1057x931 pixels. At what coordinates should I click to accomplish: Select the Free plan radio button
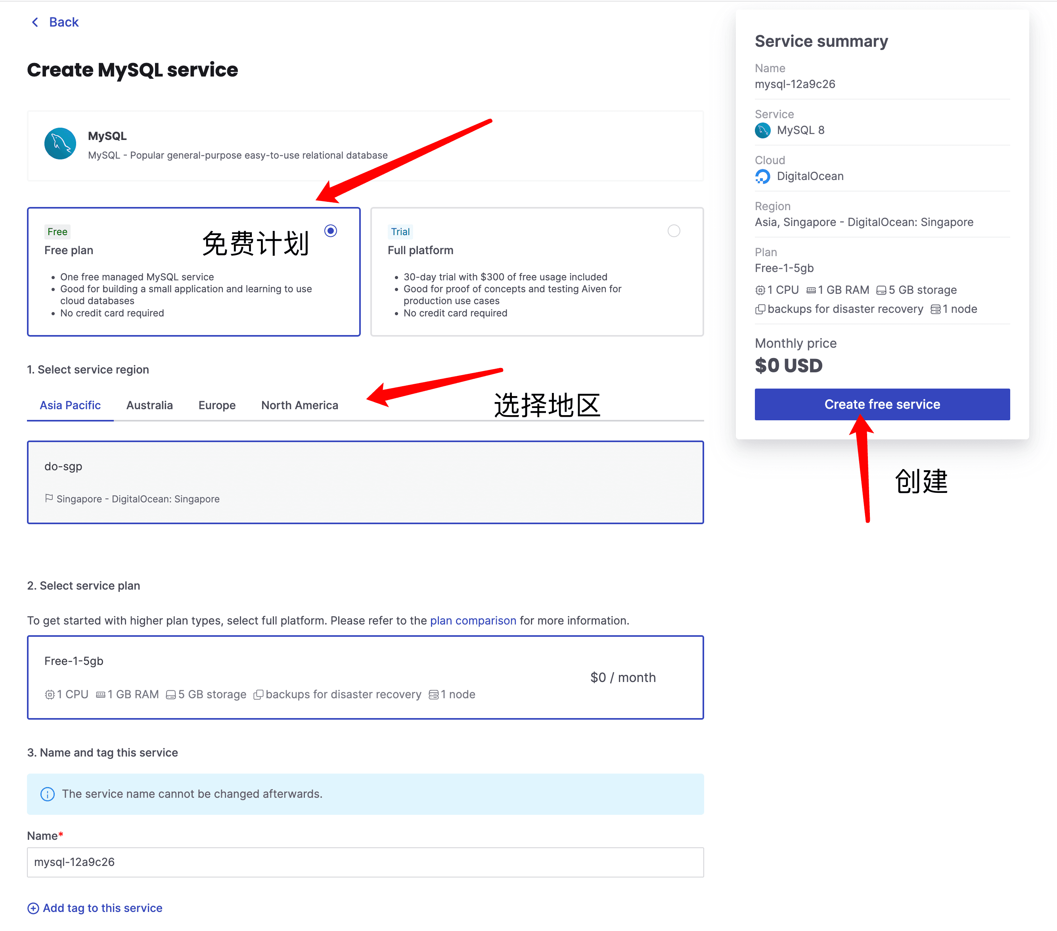[330, 231]
